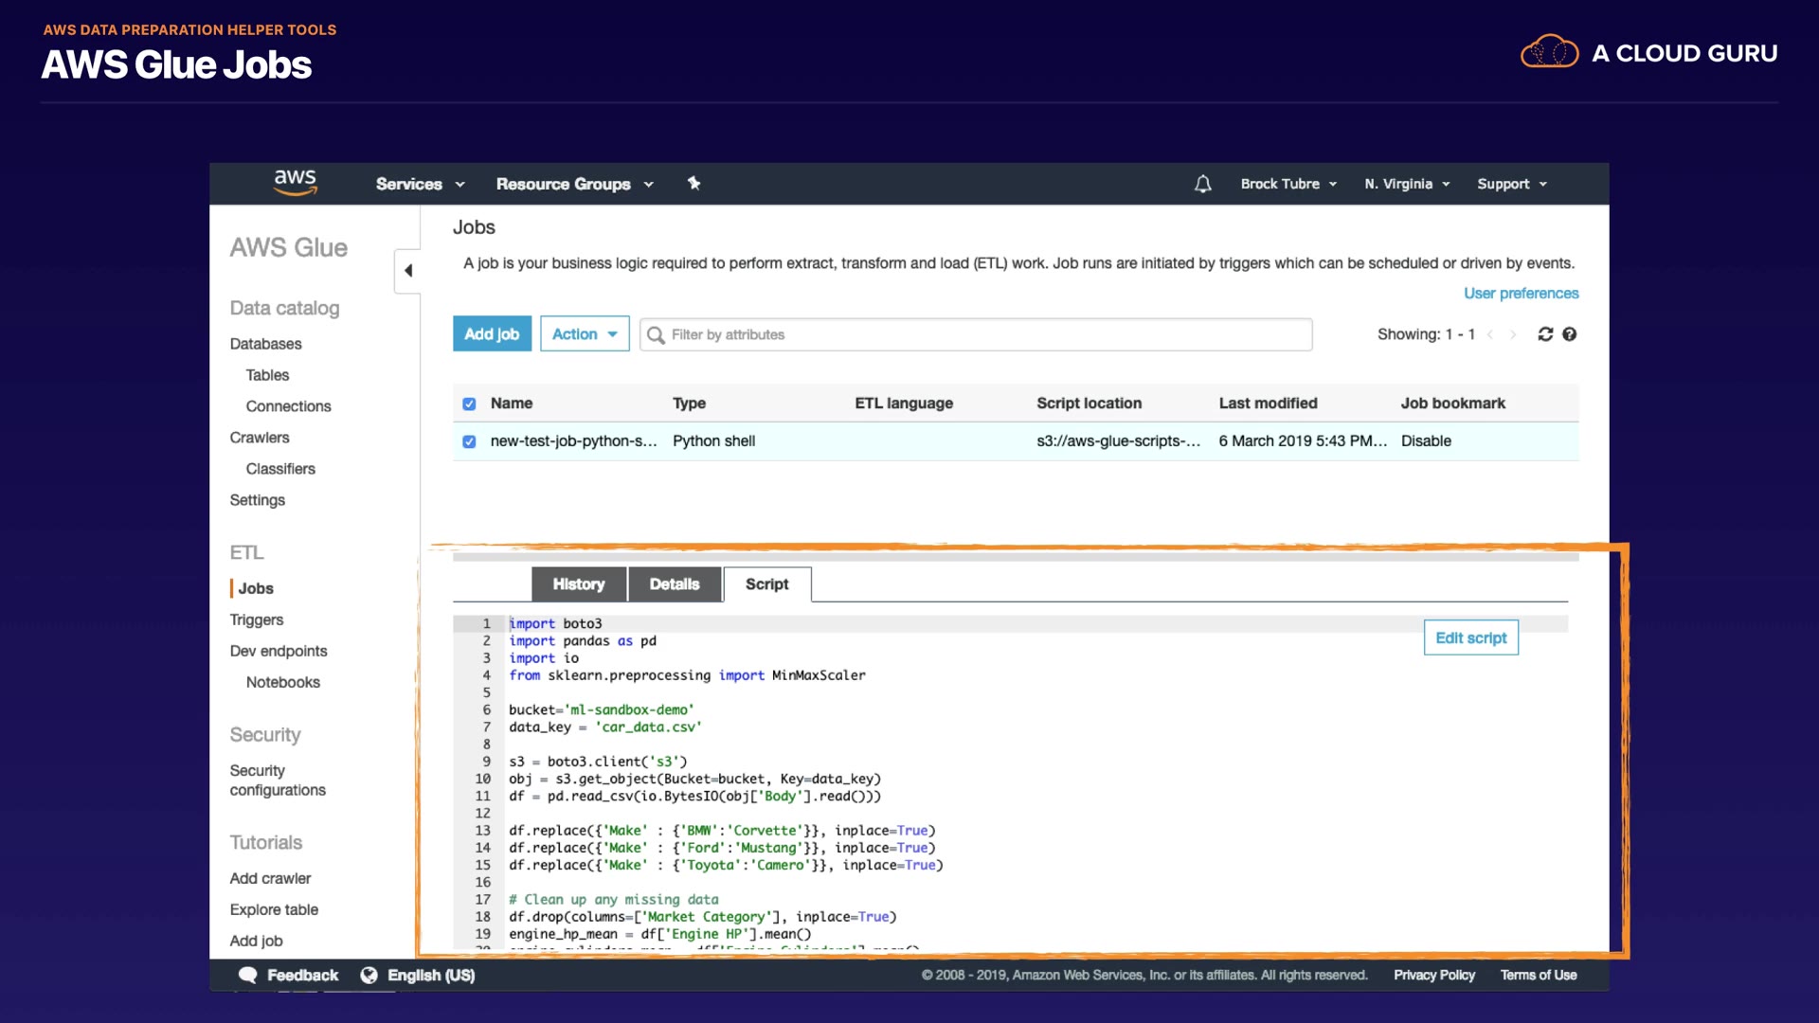This screenshot has height=1023, width=1819.
Task: Click the refresh jobs list icon
Action: click(1545, 334)
